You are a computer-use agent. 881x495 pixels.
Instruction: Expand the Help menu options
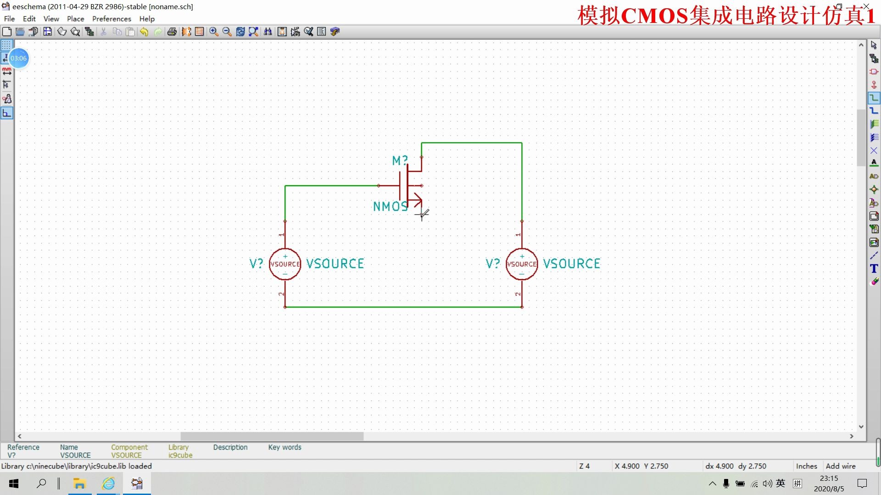[147, 18]
